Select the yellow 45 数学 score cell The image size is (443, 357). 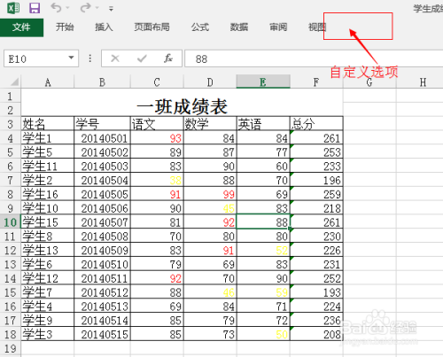coord(210,208)
